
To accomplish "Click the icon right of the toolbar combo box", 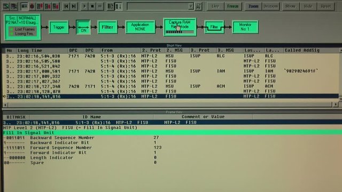I will [198, 6].
